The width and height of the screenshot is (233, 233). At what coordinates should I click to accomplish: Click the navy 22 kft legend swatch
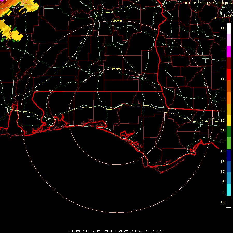[229, 155]
